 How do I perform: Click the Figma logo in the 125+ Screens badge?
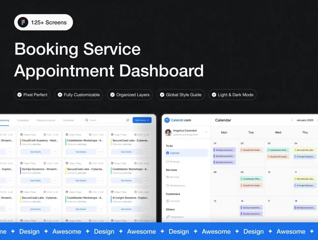(23, 23)
